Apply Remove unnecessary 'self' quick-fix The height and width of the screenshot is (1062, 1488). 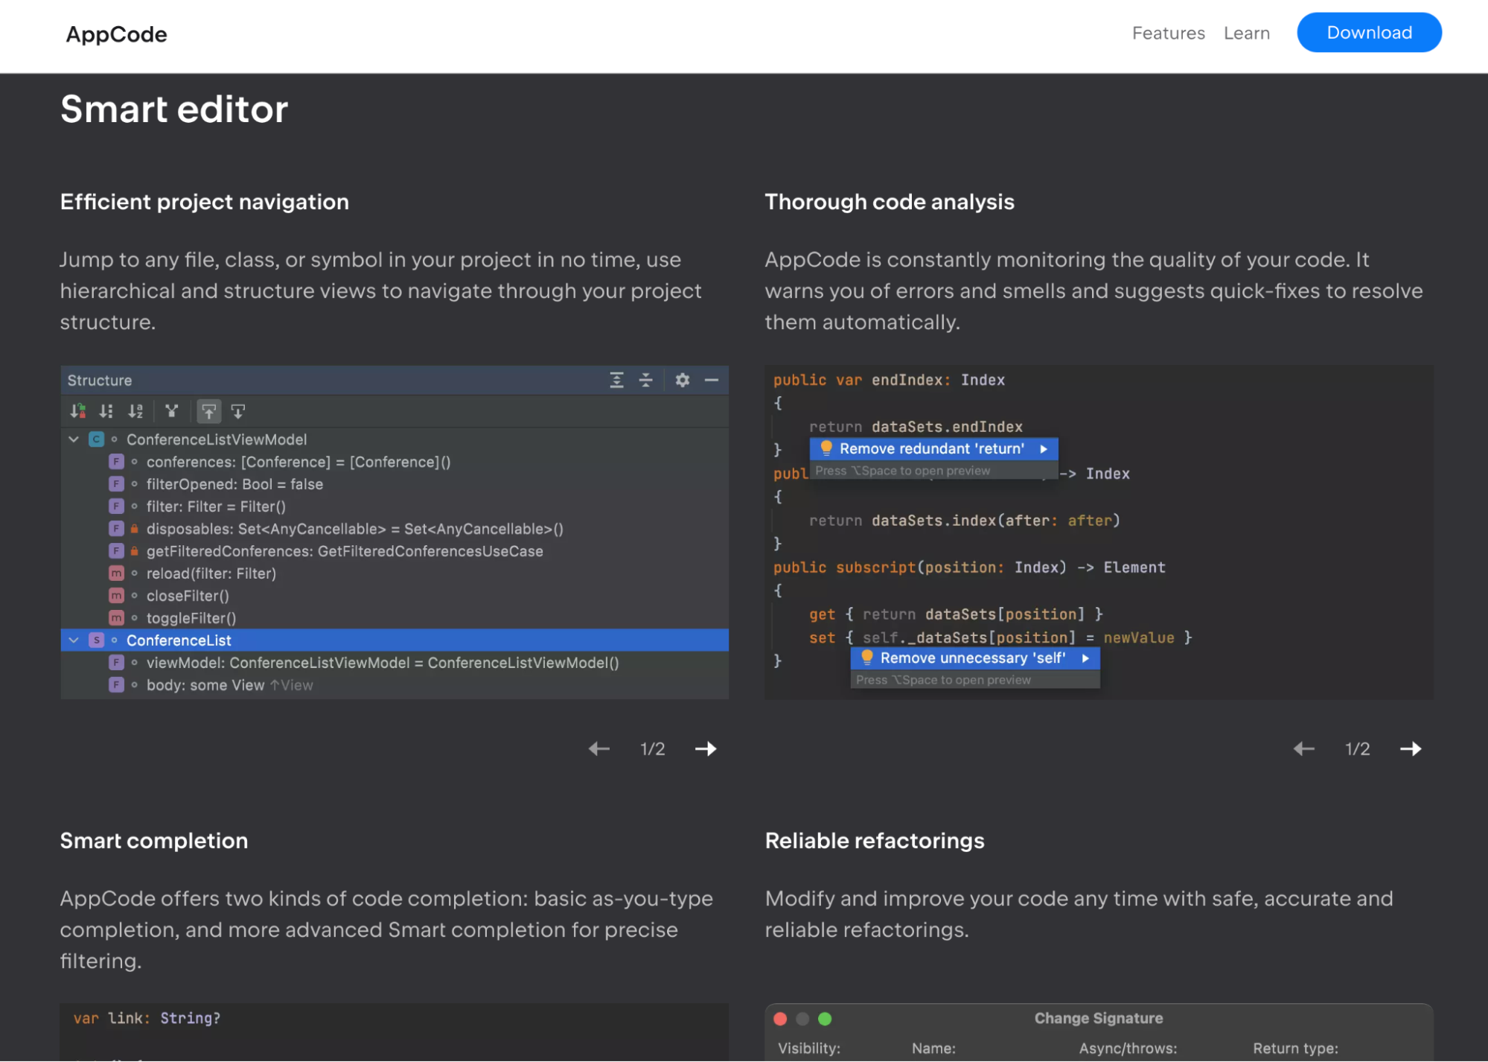point(974,658)
